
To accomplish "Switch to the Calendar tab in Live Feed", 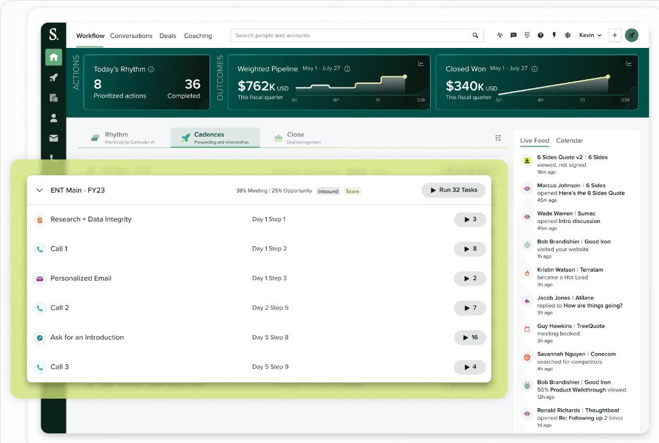I will click(569, 140).
